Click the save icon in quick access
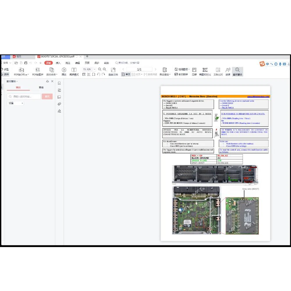Screen dimensions: 291x291 coord(21,63)
